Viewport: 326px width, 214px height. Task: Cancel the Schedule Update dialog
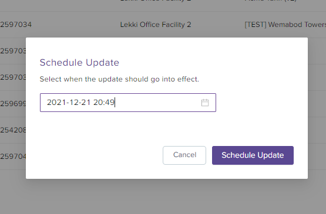184,155
